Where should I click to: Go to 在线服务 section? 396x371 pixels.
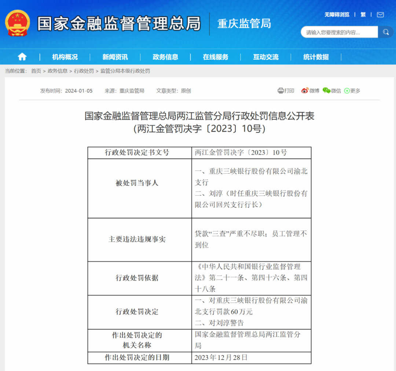tap(216, 57)
